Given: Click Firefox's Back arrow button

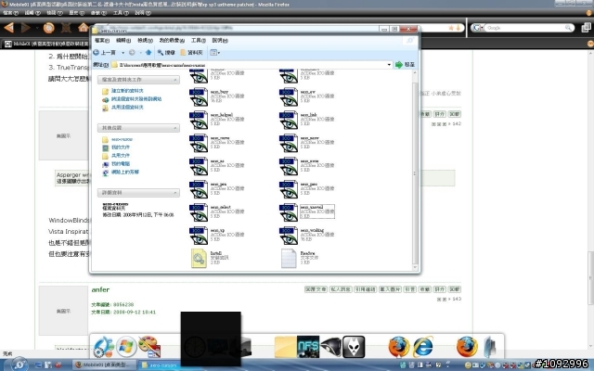Looking at the screenshot, I should pos(9,28).
